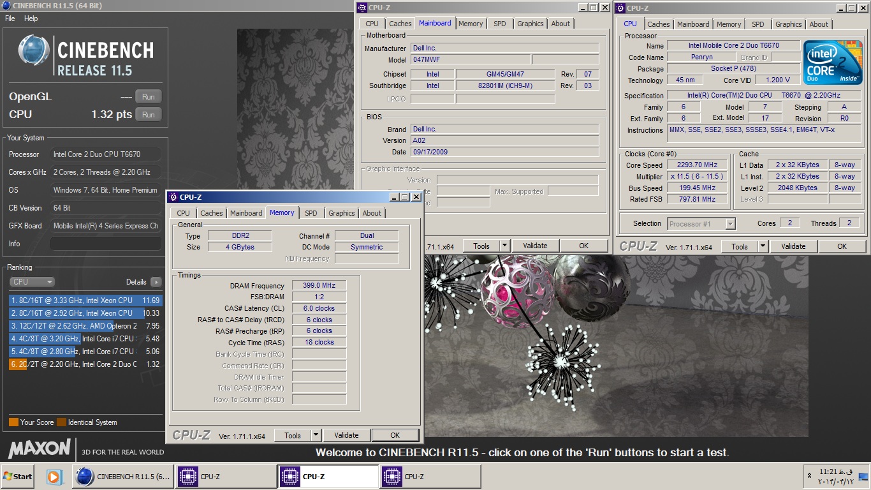Show hidden tray icons arrow

pos(810,476)
